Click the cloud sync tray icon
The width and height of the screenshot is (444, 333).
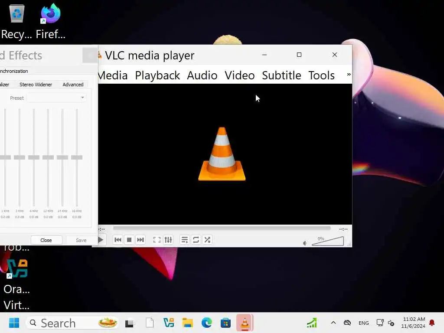pyautogui.click(x=347, y=323)
